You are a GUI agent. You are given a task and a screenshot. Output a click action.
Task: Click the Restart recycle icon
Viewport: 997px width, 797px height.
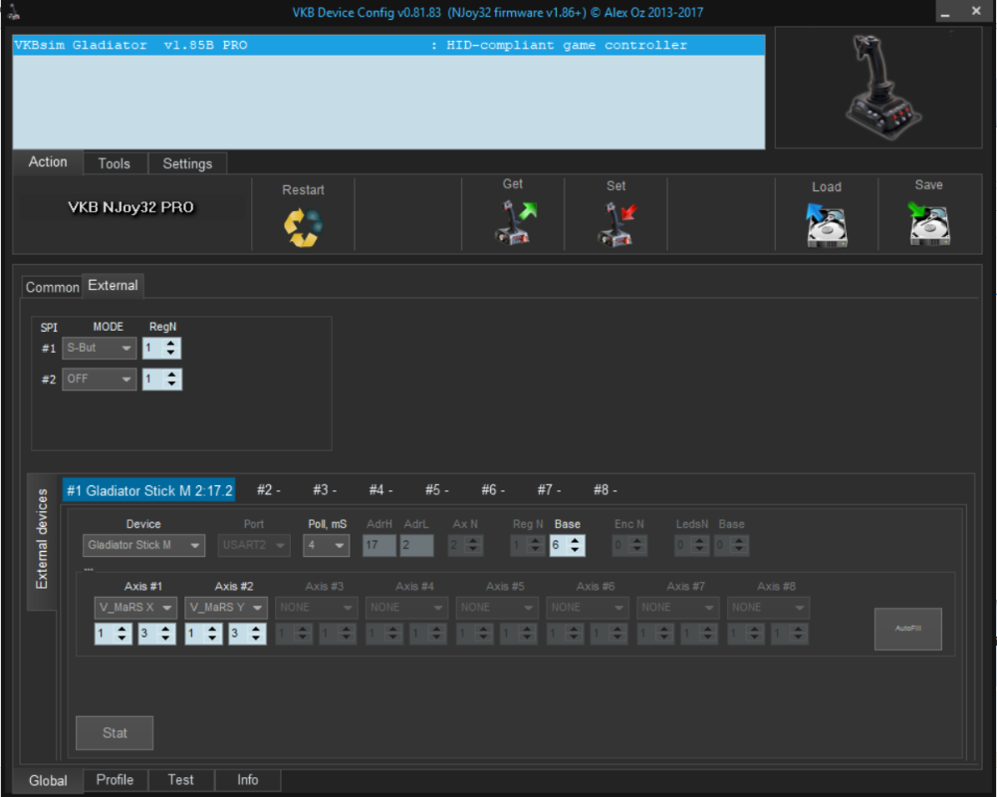coord(304,227)
